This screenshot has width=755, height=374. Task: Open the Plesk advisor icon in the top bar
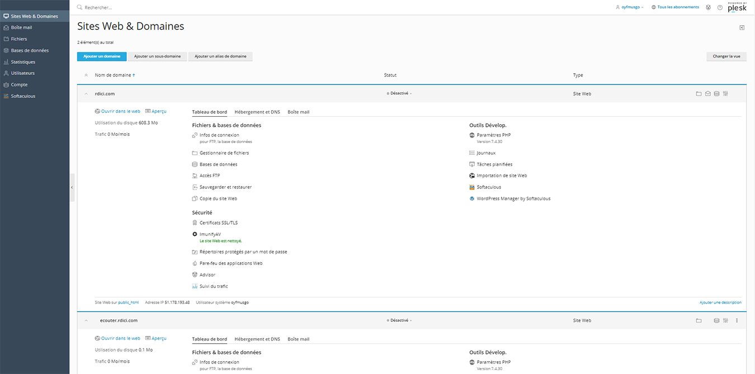(708, 7)
